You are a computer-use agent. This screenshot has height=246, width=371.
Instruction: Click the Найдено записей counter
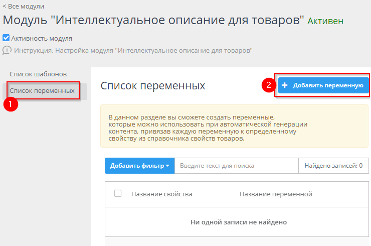[333, 166]
